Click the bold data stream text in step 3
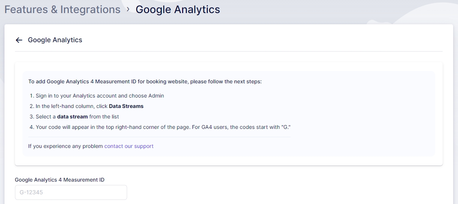458x204 pixels. point(72,117)
